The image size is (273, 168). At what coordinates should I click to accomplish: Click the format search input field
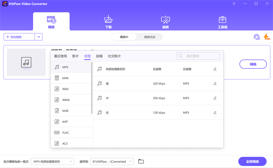198,56
